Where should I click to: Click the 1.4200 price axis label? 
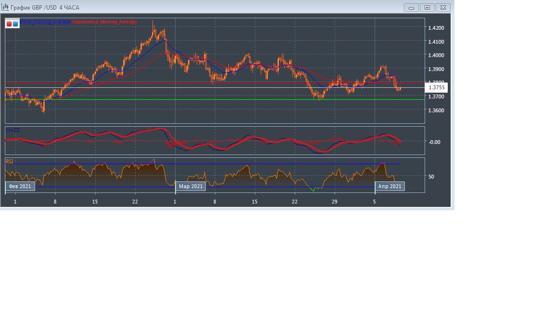tap(436, 28)
